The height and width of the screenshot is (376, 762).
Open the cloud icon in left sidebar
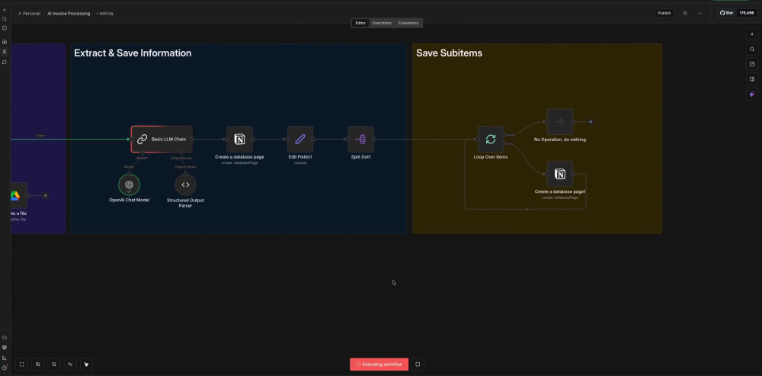(5, 337)
